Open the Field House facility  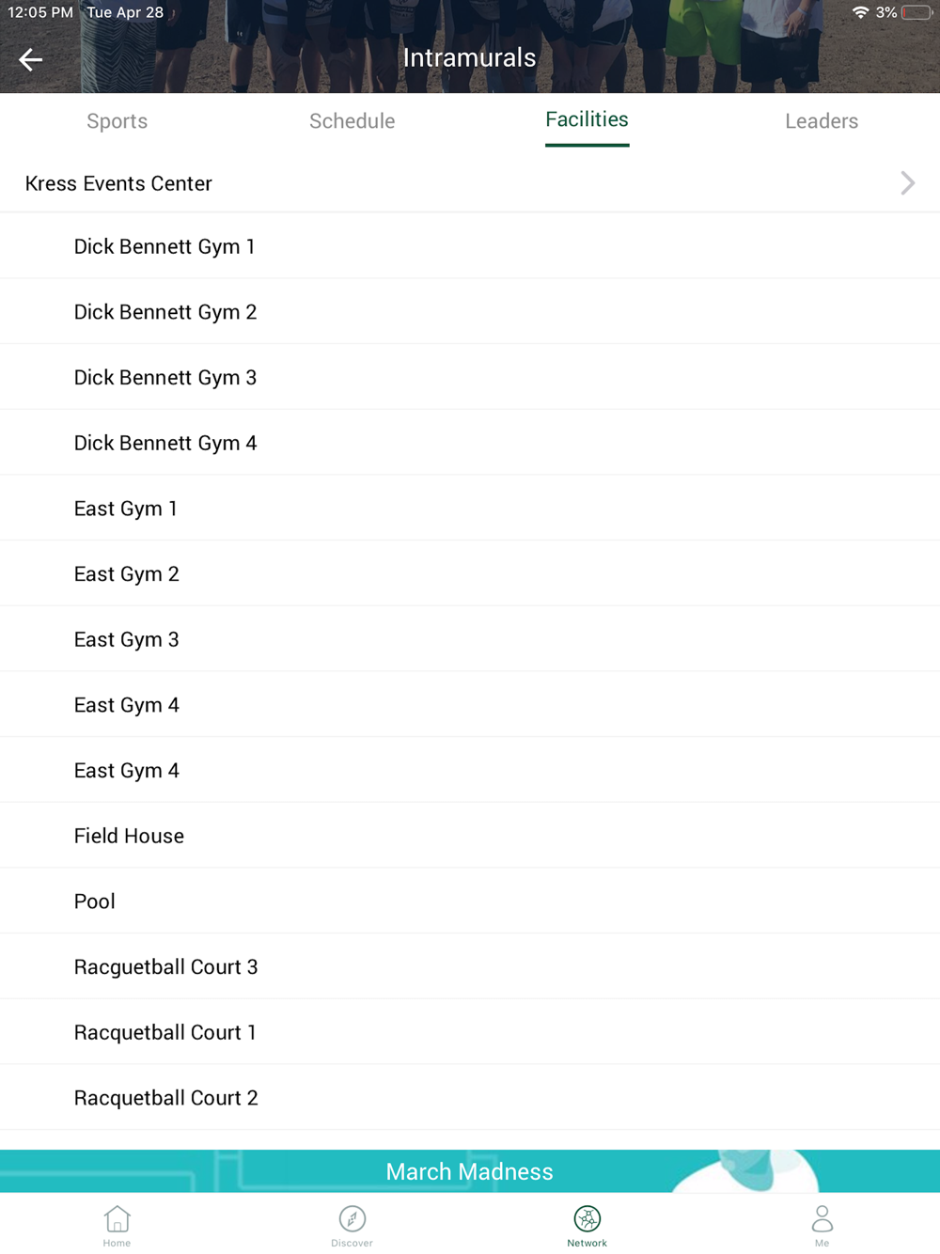click(x=130, y=836)
